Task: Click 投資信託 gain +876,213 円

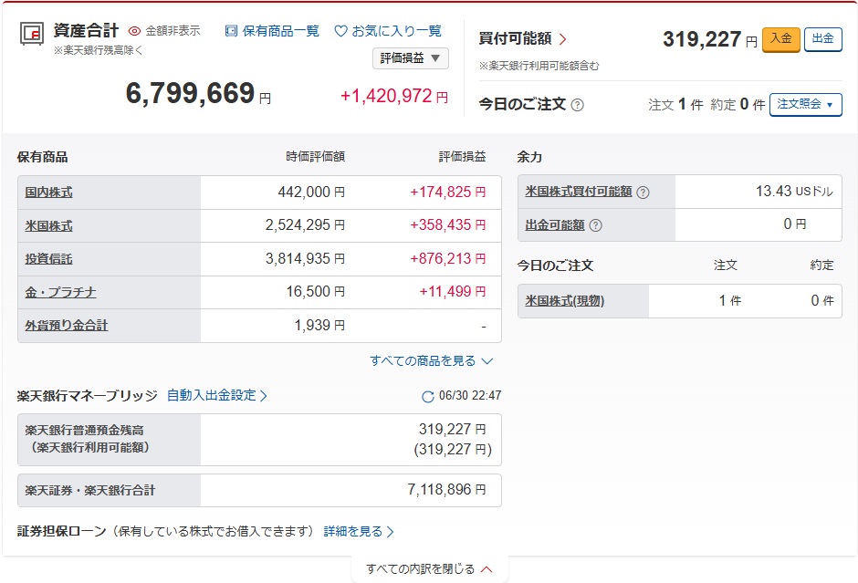Action: point(447,259)
